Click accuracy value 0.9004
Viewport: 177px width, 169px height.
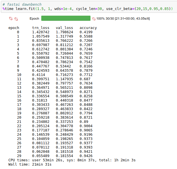pos(86,126)
